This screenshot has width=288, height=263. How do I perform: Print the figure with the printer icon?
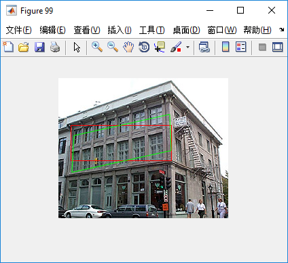point(55,47)
